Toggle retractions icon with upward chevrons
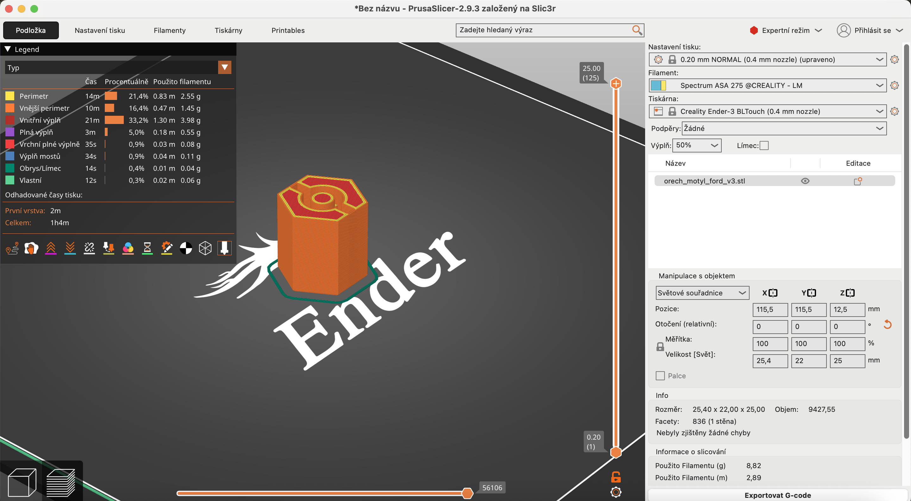The width and height of the screenshot is (911, 501). pyautogui.click(x=51, y=248)
